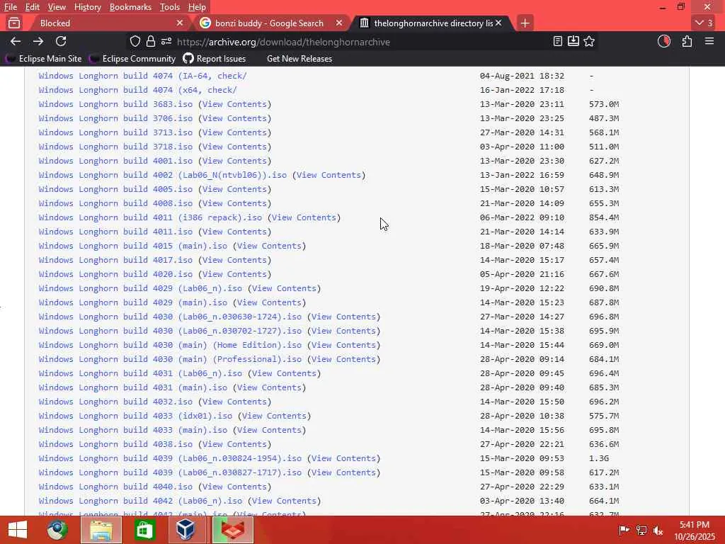This screenshot has height=544, width=725.
Task: Download build 4039 Lab06_n.030824-1954 iso
Action: point(170,458)
